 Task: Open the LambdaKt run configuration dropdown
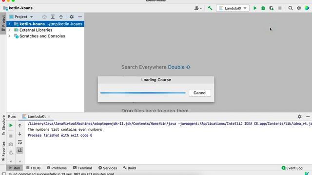(x=233, y=8)
